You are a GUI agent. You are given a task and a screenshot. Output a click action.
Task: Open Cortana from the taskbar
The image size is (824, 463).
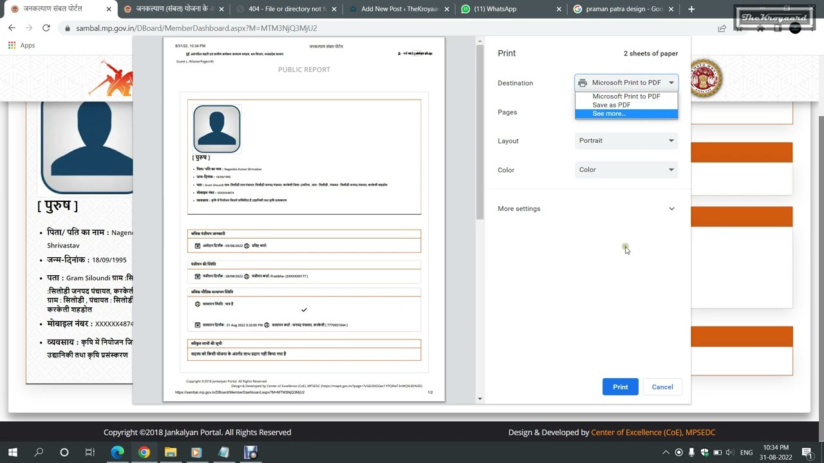pos(64,452)
